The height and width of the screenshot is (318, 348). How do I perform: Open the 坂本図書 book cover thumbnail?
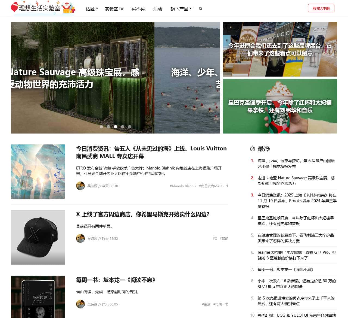pyautogui.click(x=38, y=297)
